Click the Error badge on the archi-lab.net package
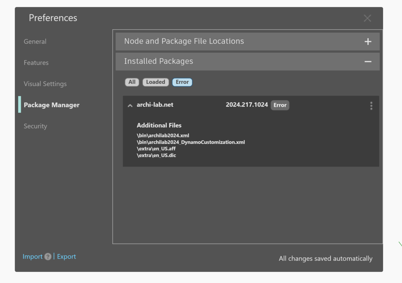The width and height of the screenshot is (402, 283). 280,105
